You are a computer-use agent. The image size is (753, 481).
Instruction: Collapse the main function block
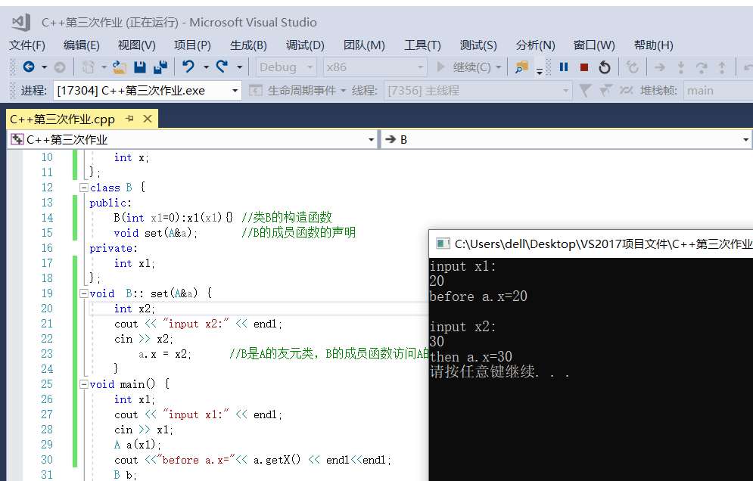click(83, 384)
